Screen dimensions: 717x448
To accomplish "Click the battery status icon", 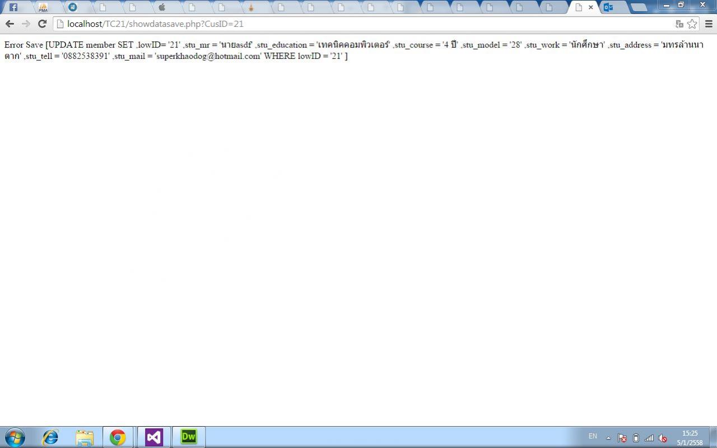I will (636, 438).
